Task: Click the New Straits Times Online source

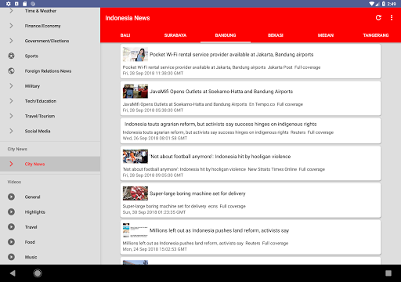Action: 273,169
